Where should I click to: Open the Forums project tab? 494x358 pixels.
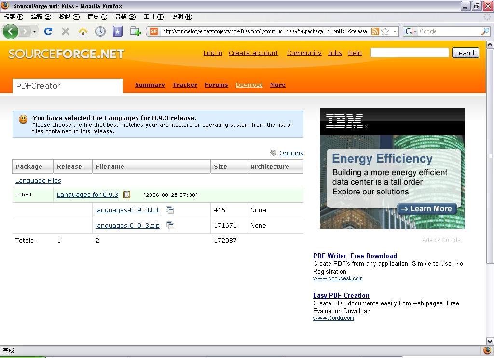pos(216,85)
